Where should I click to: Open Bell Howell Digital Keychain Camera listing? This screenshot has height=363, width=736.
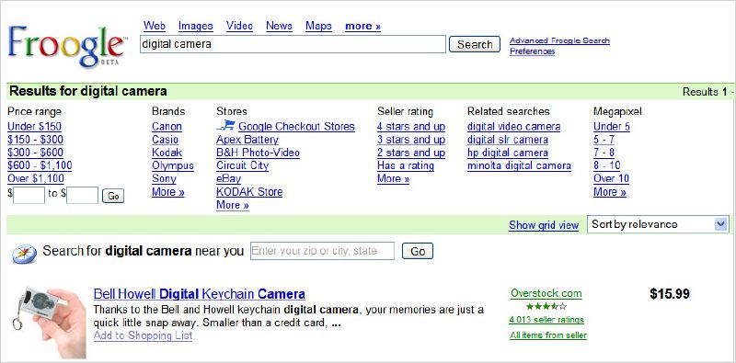(x=200, y=294)
